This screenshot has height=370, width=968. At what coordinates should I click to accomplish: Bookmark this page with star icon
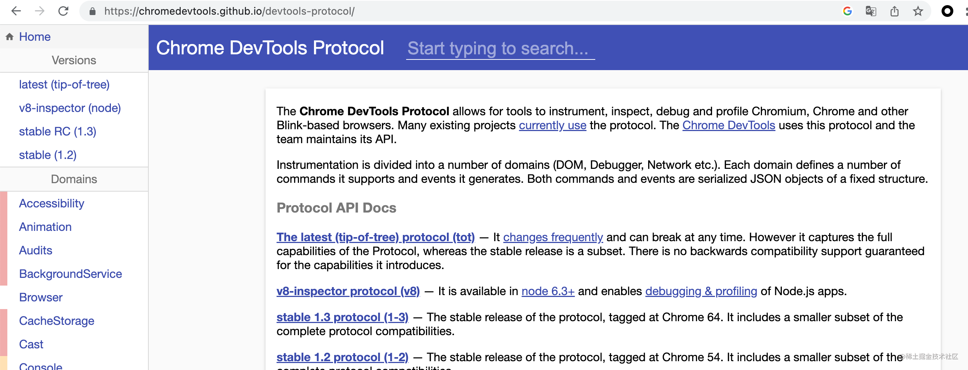[918, 11]
